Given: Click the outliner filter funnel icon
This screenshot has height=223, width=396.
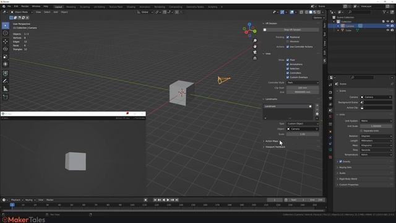Looking at the screenshot, I should coord(384,12).
